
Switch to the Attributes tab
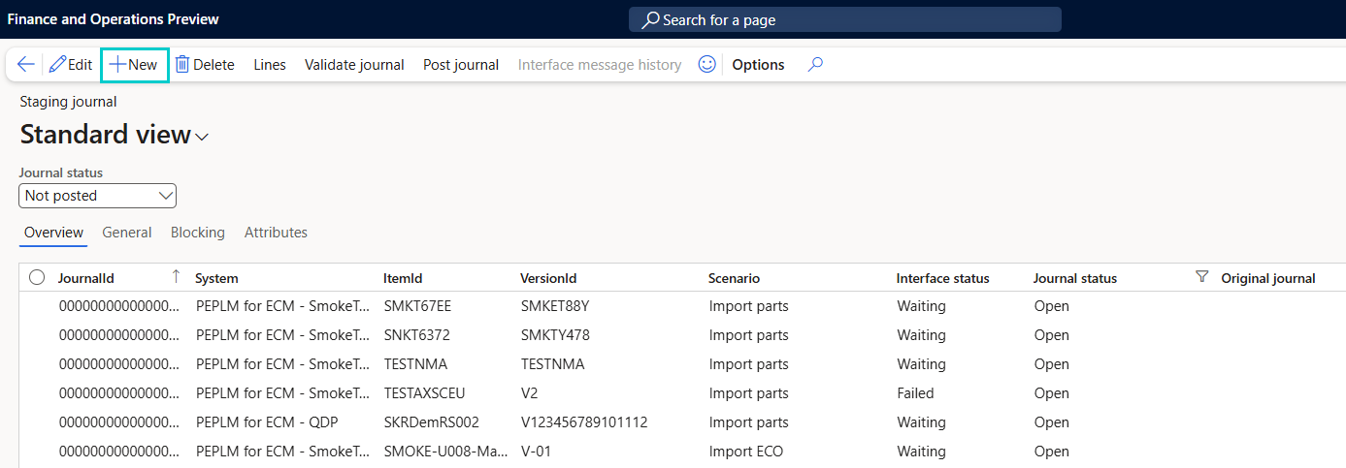pos(276,233)
